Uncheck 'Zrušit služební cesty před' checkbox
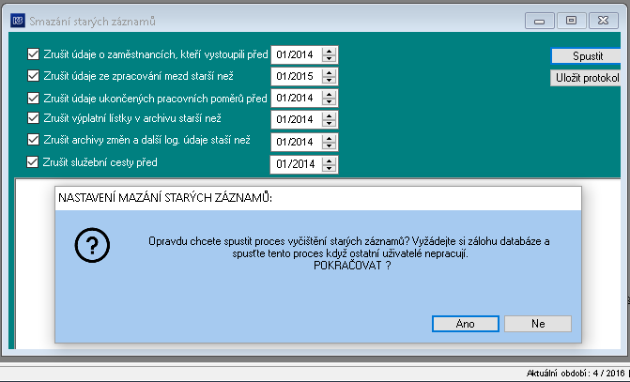 [33, 162]
